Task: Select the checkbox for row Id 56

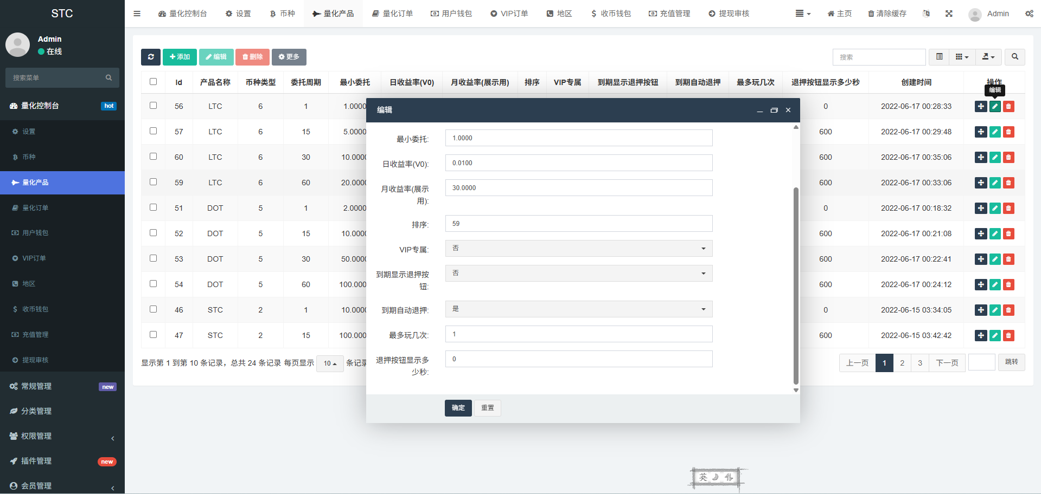Action: point(153,106)
